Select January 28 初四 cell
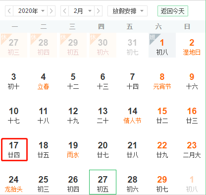This screenshot has width=206, height=195. [43, 45]
